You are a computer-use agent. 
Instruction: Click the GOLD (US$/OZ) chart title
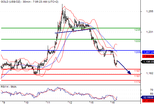tap(29, 2)
